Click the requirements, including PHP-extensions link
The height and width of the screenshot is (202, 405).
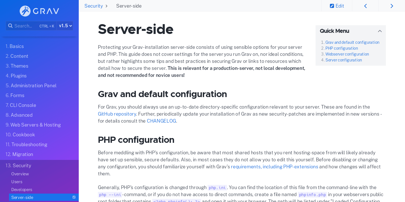pyautogui.click(x=274, y=166)
